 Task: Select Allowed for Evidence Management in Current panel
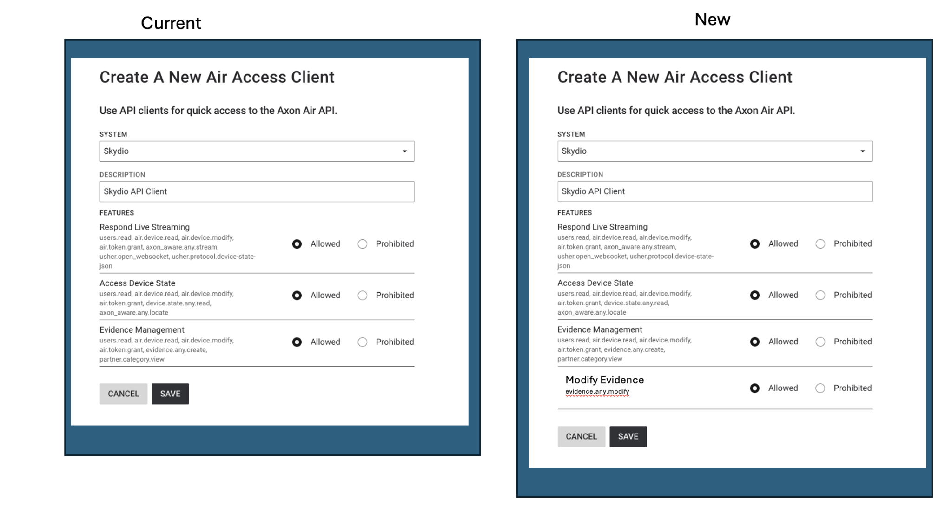297,342
